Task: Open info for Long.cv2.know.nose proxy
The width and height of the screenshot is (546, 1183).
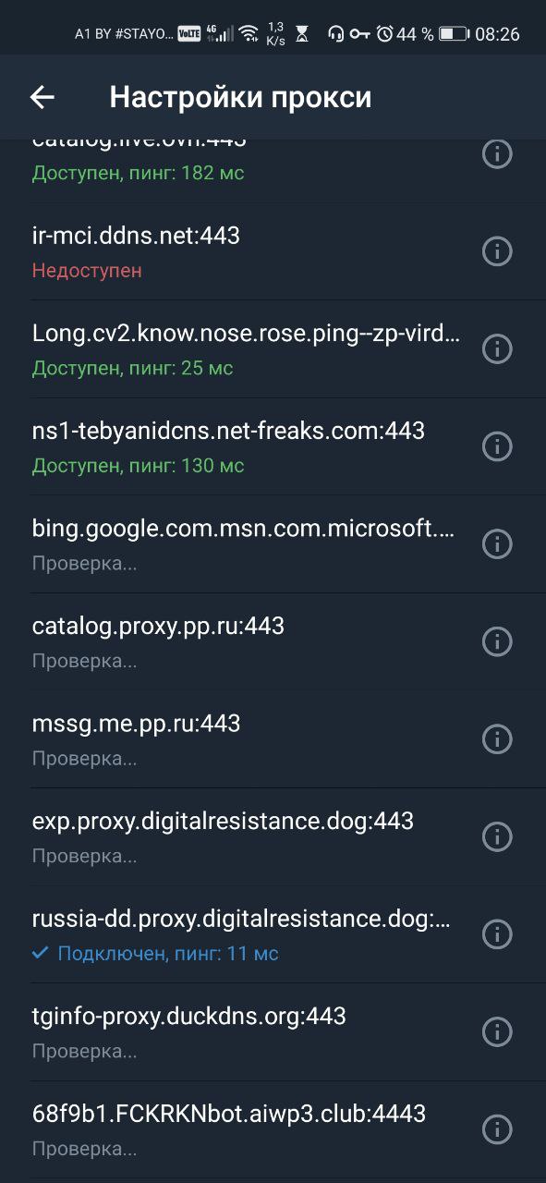Action: [497, 349]
